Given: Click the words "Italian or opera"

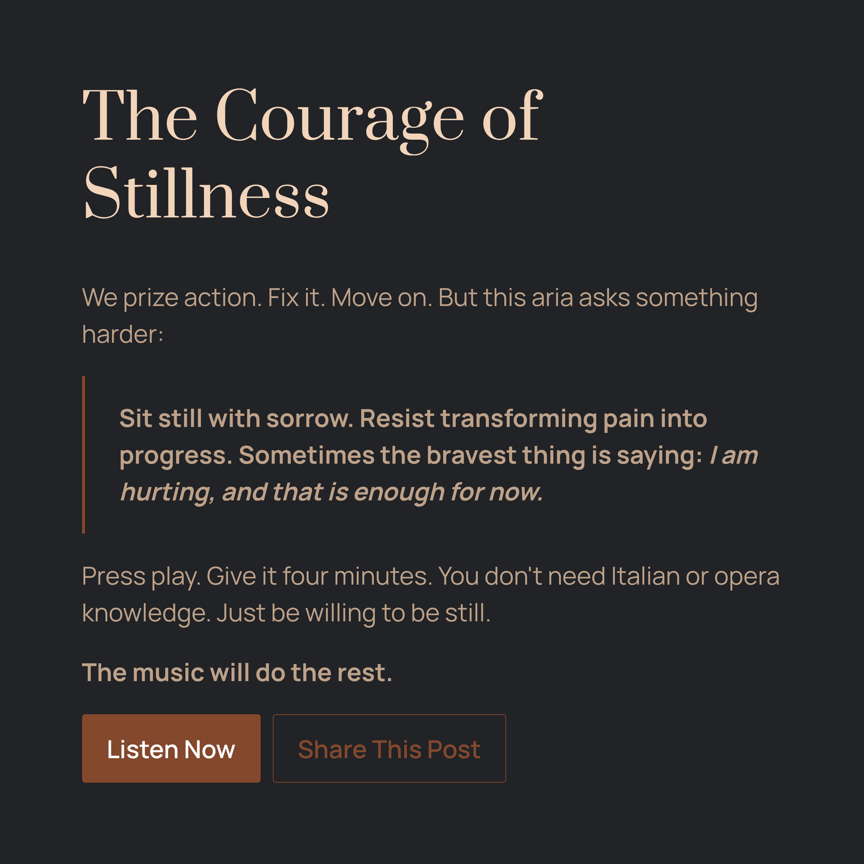Looking at the screenshot, I should [x=695, y=576].
